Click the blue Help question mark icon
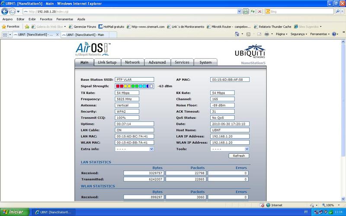 (334, 34)
